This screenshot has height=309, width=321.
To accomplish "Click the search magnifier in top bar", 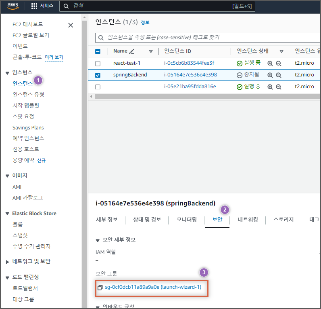I will [x=66, y=6].
